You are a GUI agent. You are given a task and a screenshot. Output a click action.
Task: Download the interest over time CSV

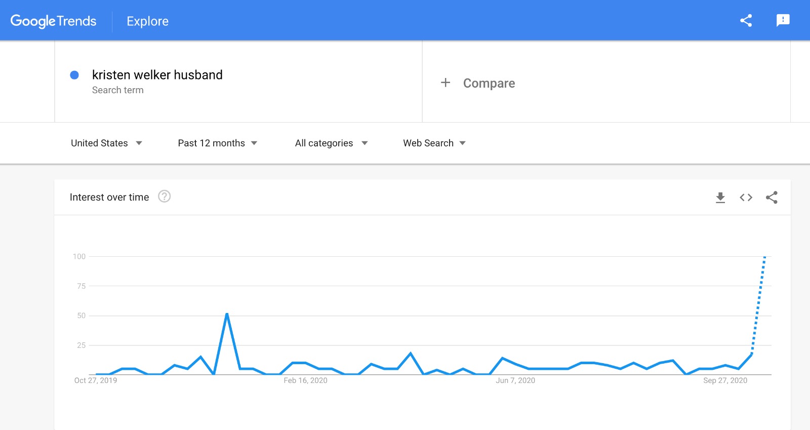[720, 198]
